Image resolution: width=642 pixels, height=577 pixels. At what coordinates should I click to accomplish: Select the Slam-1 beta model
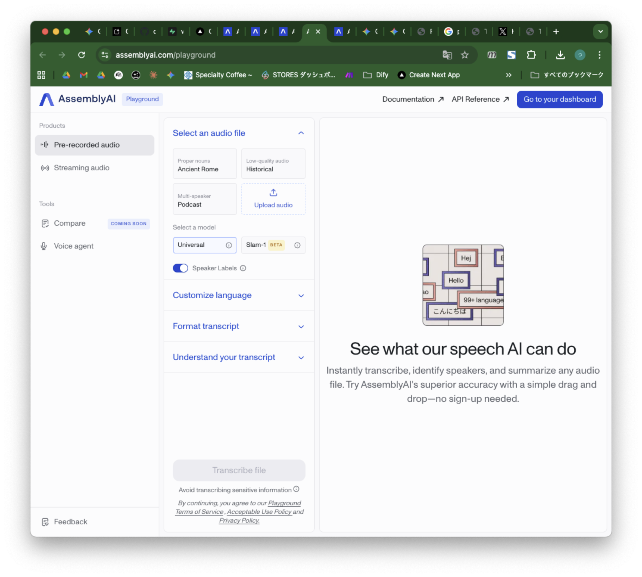273,245
